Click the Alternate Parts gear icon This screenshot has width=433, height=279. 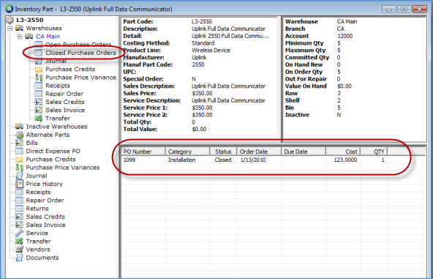pos(19,135)
